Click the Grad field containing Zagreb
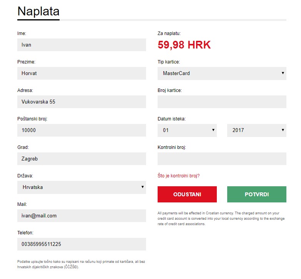Viewport: 301px width, 279px height. point(81,159)
